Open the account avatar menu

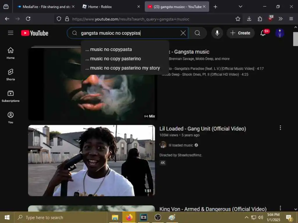pyautogui.click(x=280, y=33)
